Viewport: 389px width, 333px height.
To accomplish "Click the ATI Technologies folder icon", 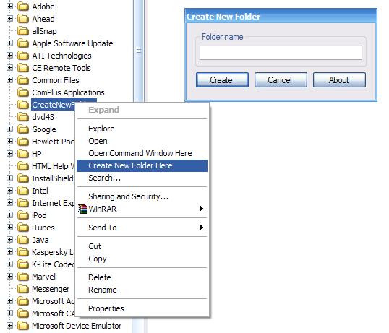I will [23, 56].
